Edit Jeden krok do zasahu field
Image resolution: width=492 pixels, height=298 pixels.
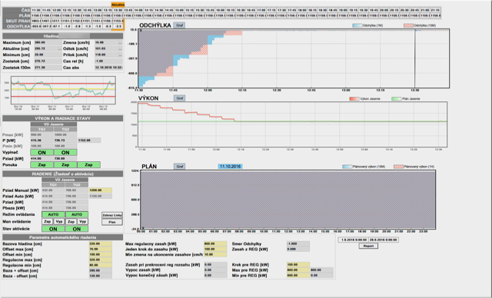point(215,249)
